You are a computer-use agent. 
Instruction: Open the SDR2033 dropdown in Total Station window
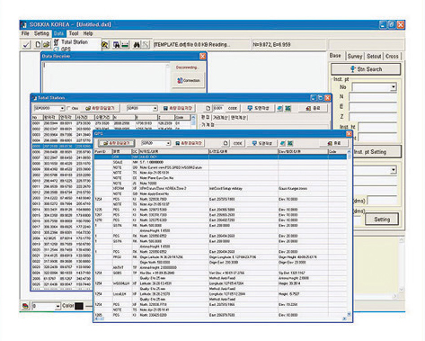tap(62, 108)
